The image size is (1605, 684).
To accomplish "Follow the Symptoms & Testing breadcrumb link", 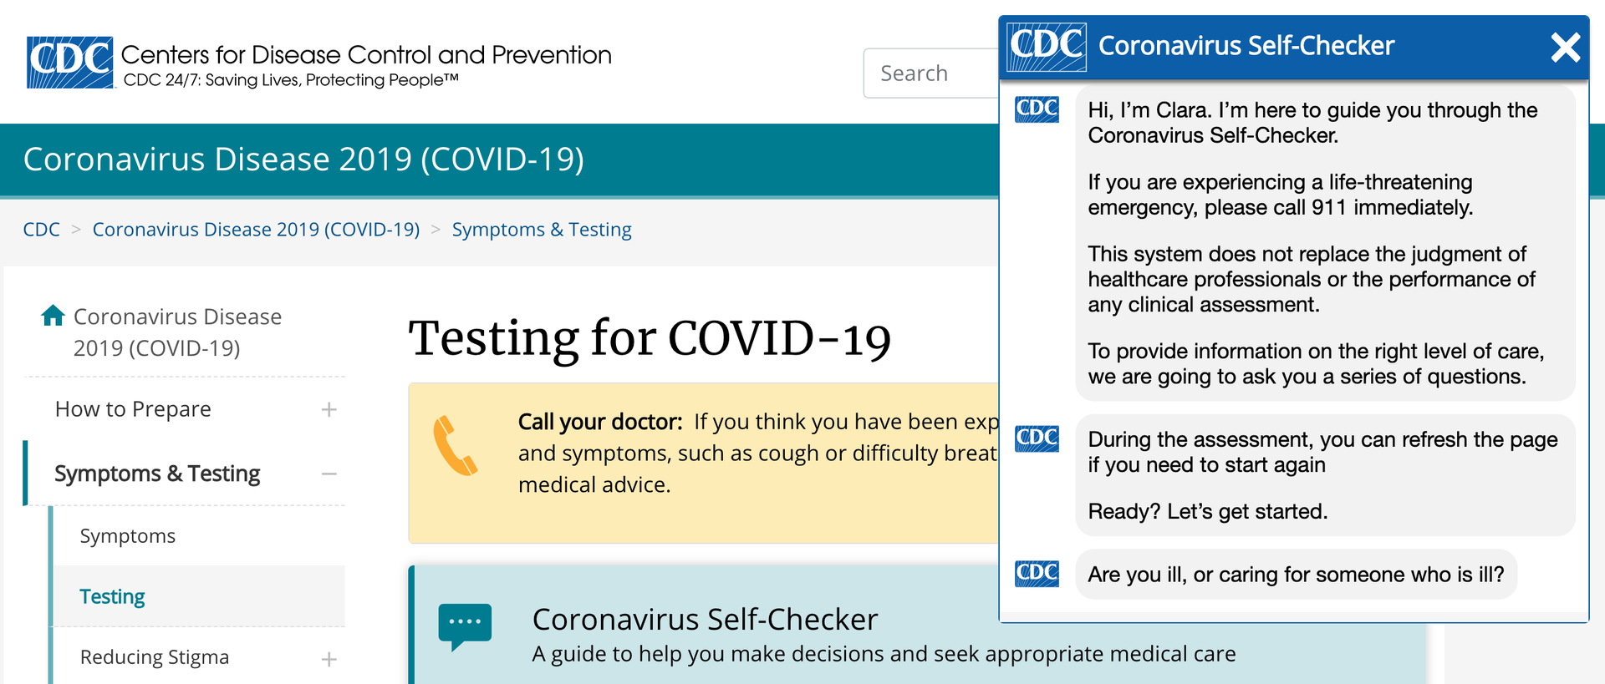I will (542, 230).
